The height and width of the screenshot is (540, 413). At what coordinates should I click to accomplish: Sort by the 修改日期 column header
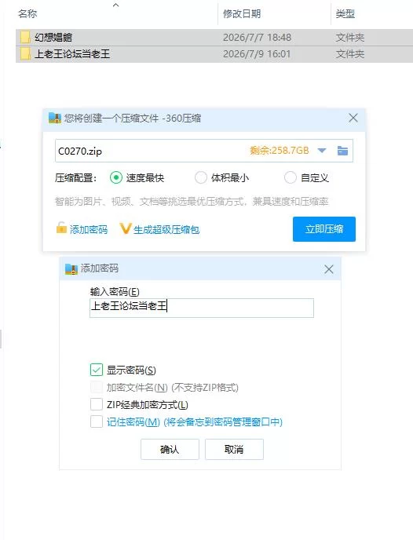click(242, 14)
